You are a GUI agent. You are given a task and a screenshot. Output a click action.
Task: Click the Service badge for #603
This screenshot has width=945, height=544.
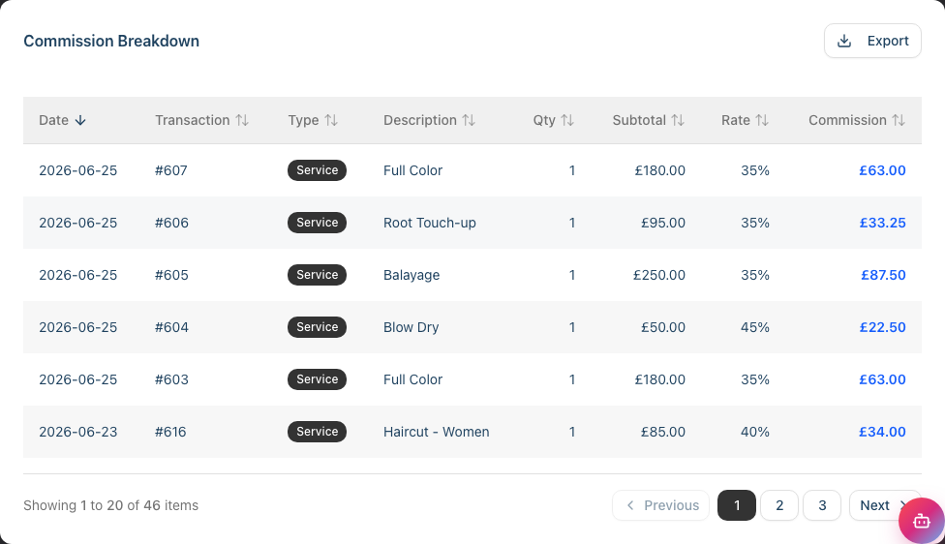317,379
